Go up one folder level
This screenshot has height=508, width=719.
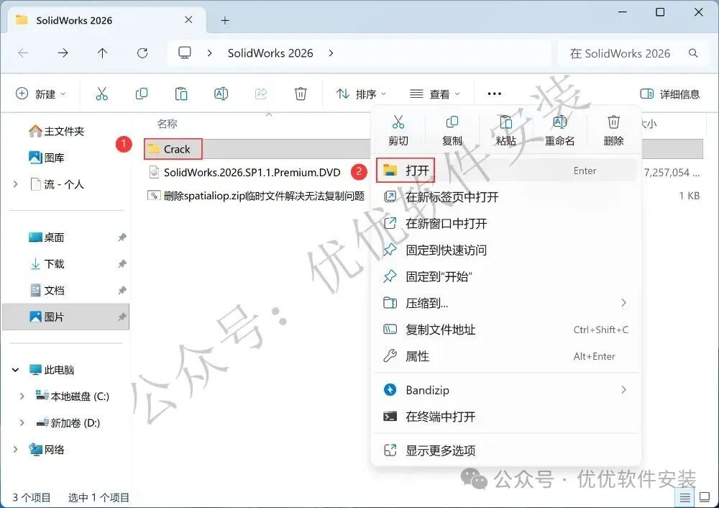[x=102, y=53]
